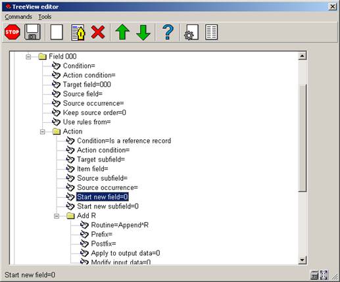Click the document with yellow arrow icon
This screenshot has width=340, height=282.
78,32
